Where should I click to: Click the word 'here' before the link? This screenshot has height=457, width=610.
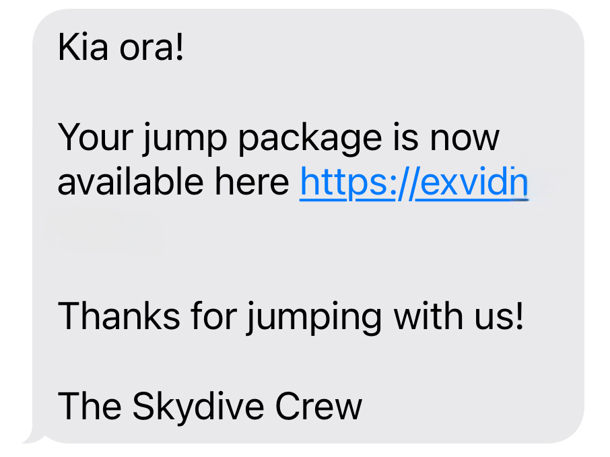click(252, 182)
